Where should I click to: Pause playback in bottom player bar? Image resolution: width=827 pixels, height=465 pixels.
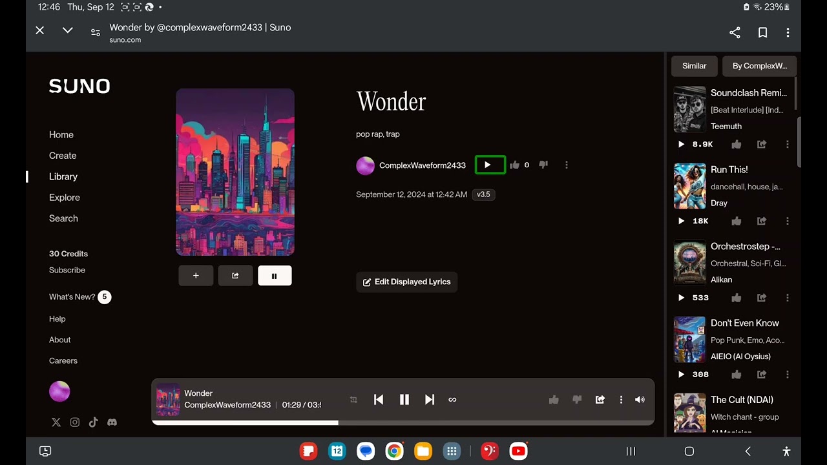404,400
